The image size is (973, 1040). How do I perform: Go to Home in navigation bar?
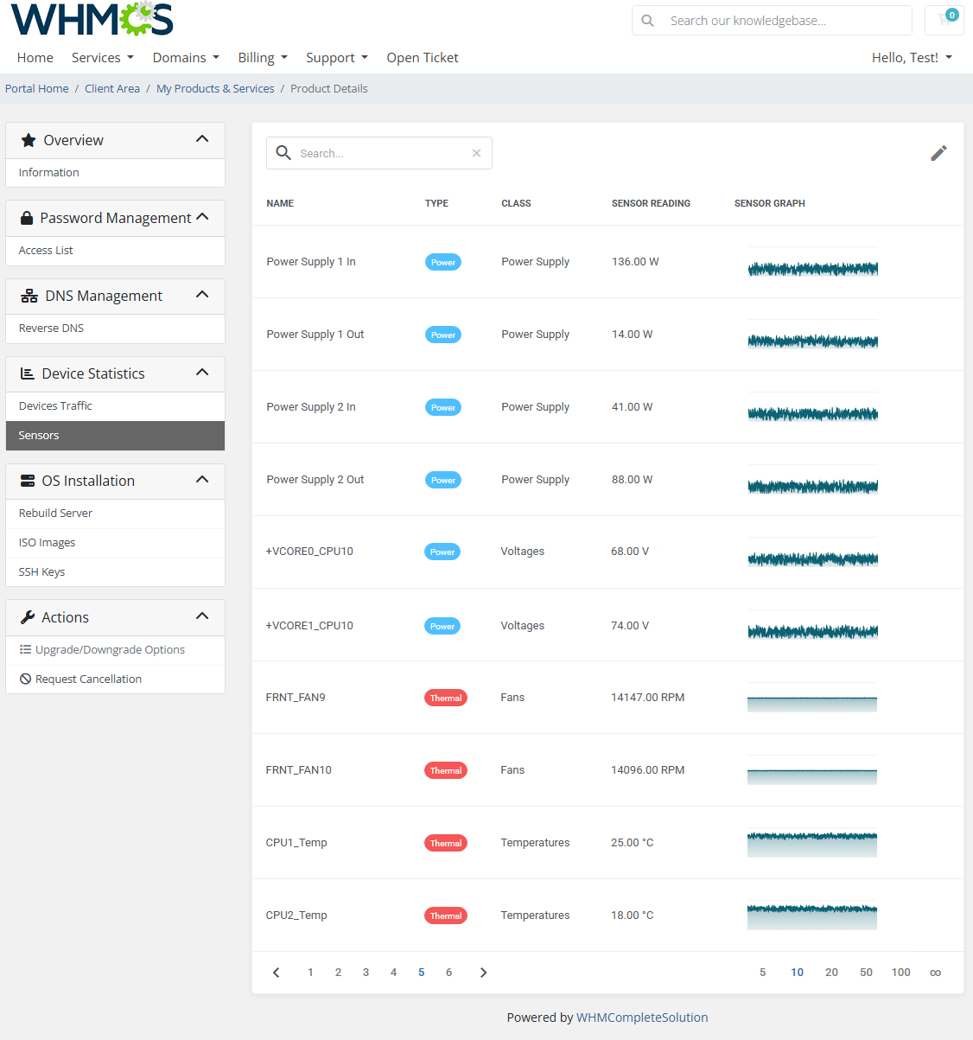click(35, 58)
